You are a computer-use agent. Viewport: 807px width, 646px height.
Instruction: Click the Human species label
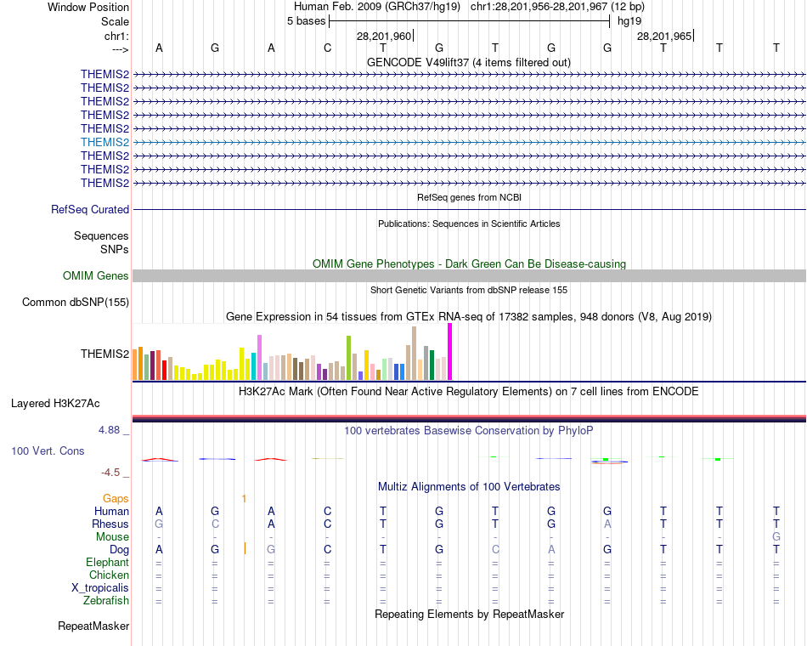111,511
